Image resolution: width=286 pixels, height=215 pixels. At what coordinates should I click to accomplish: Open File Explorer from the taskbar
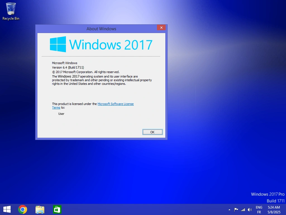tap(40, 209)
